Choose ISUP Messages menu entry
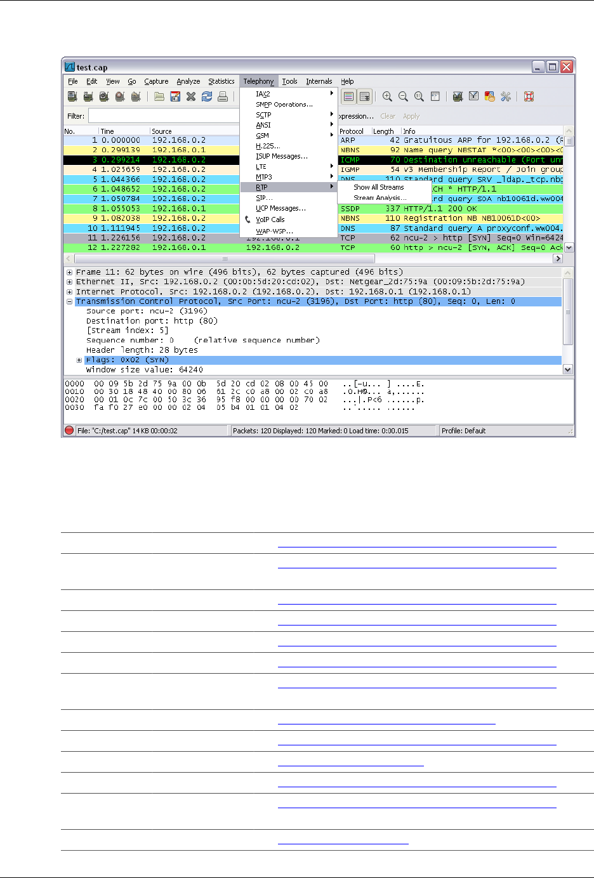This screenshot has height=878, width=594. pyautogui.click(x=289, y=156)
